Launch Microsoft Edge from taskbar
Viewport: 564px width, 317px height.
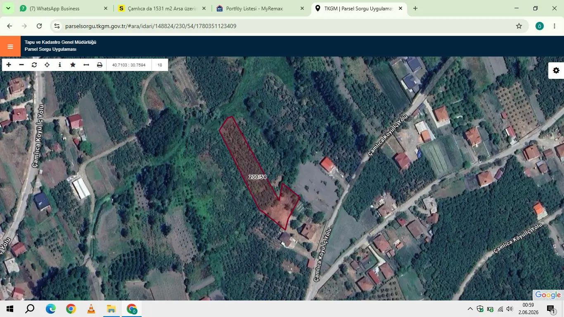point(50,309)
